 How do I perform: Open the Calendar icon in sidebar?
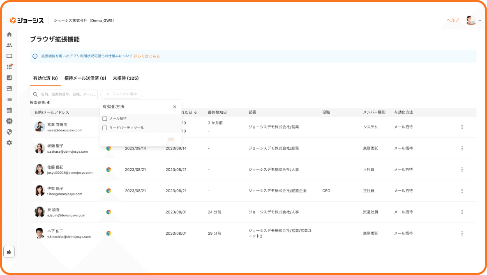pyautogui.click(x=9, y=110)
